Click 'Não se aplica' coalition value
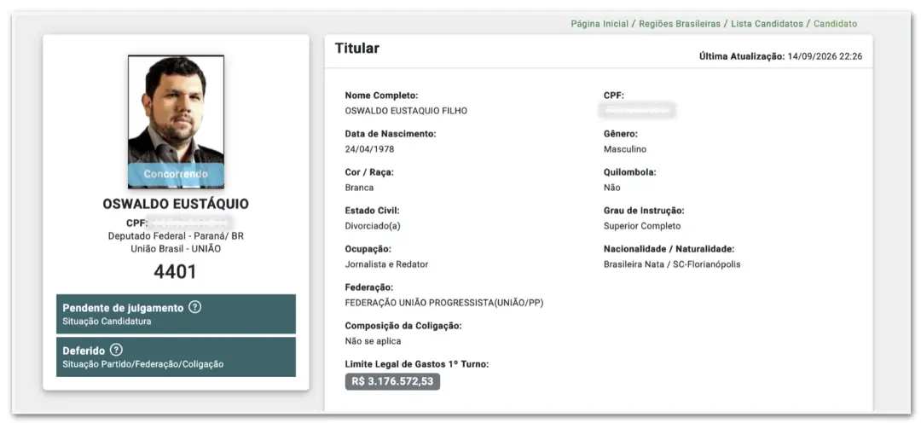Viewport: 921px width, 429px height. (x=373, y=341)
